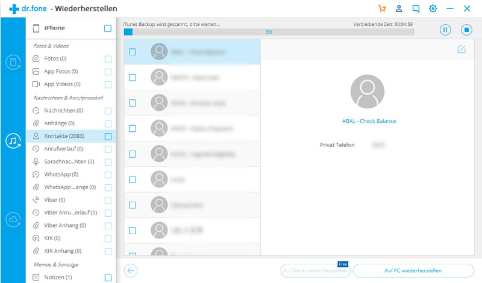This screenshot has width=482, height=283.
Task: Click the scan progress bar
Action: coord(269,32)
